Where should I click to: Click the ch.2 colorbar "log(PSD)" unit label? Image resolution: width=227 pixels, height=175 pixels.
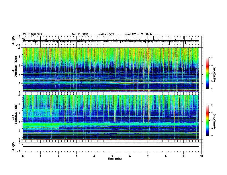(215, 122)
